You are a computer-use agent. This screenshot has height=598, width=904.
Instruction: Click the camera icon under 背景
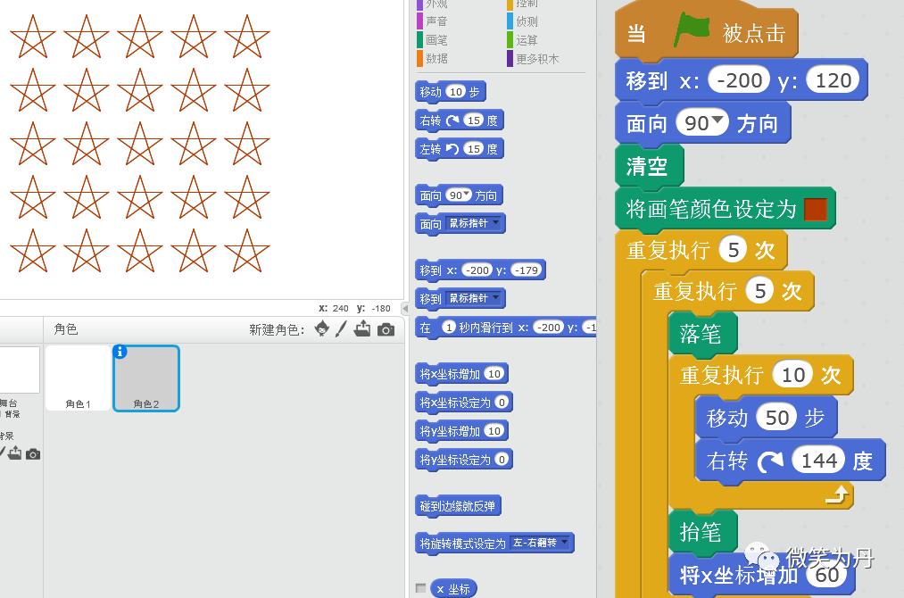pyautogui.click(x=33, y=453)
